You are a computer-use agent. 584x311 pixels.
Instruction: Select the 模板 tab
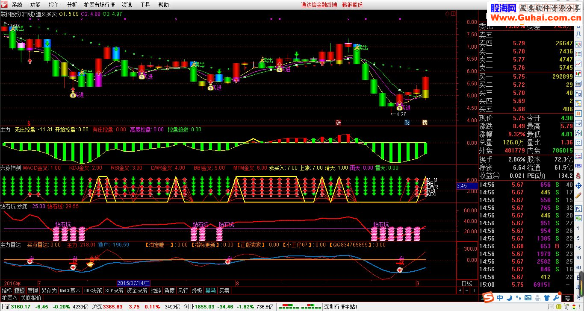20,290
